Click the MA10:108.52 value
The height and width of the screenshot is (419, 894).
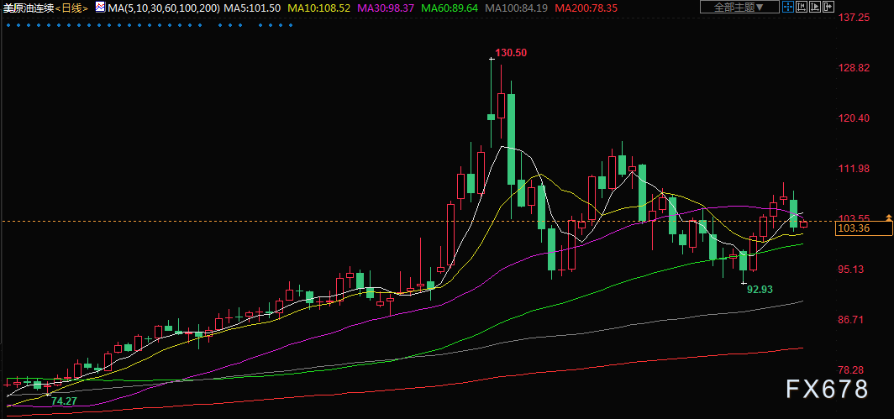click(x=318, y=8)
